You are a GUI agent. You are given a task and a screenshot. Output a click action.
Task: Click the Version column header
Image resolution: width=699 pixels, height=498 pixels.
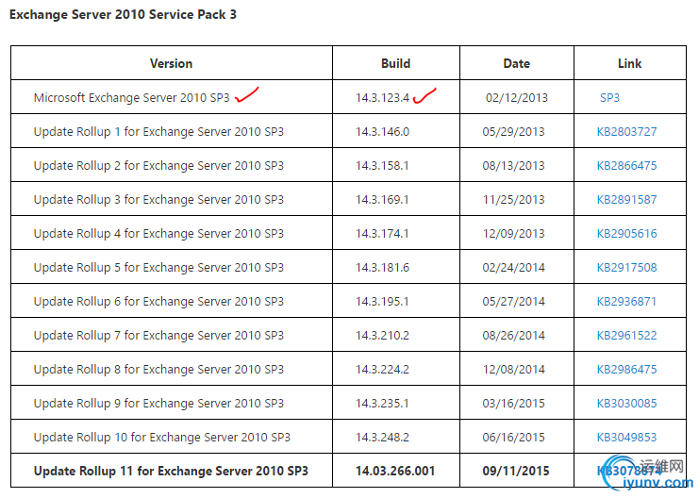click(x=171, y=63)
